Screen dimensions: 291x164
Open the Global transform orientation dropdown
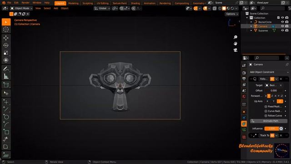pyautogui.click(x=102, y=8)
